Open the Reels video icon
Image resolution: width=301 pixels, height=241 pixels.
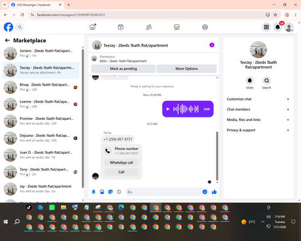tap(120, 27)
